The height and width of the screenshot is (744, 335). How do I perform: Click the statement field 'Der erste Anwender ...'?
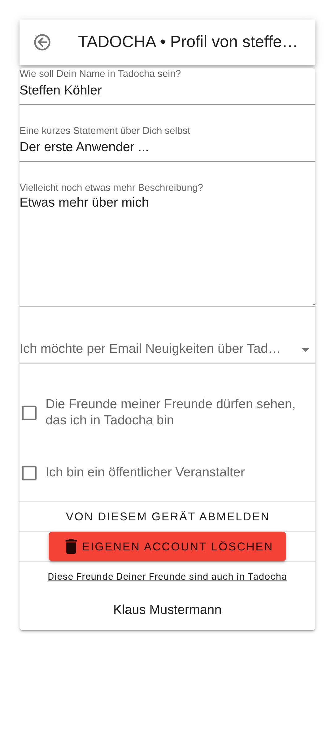[167, 147]
